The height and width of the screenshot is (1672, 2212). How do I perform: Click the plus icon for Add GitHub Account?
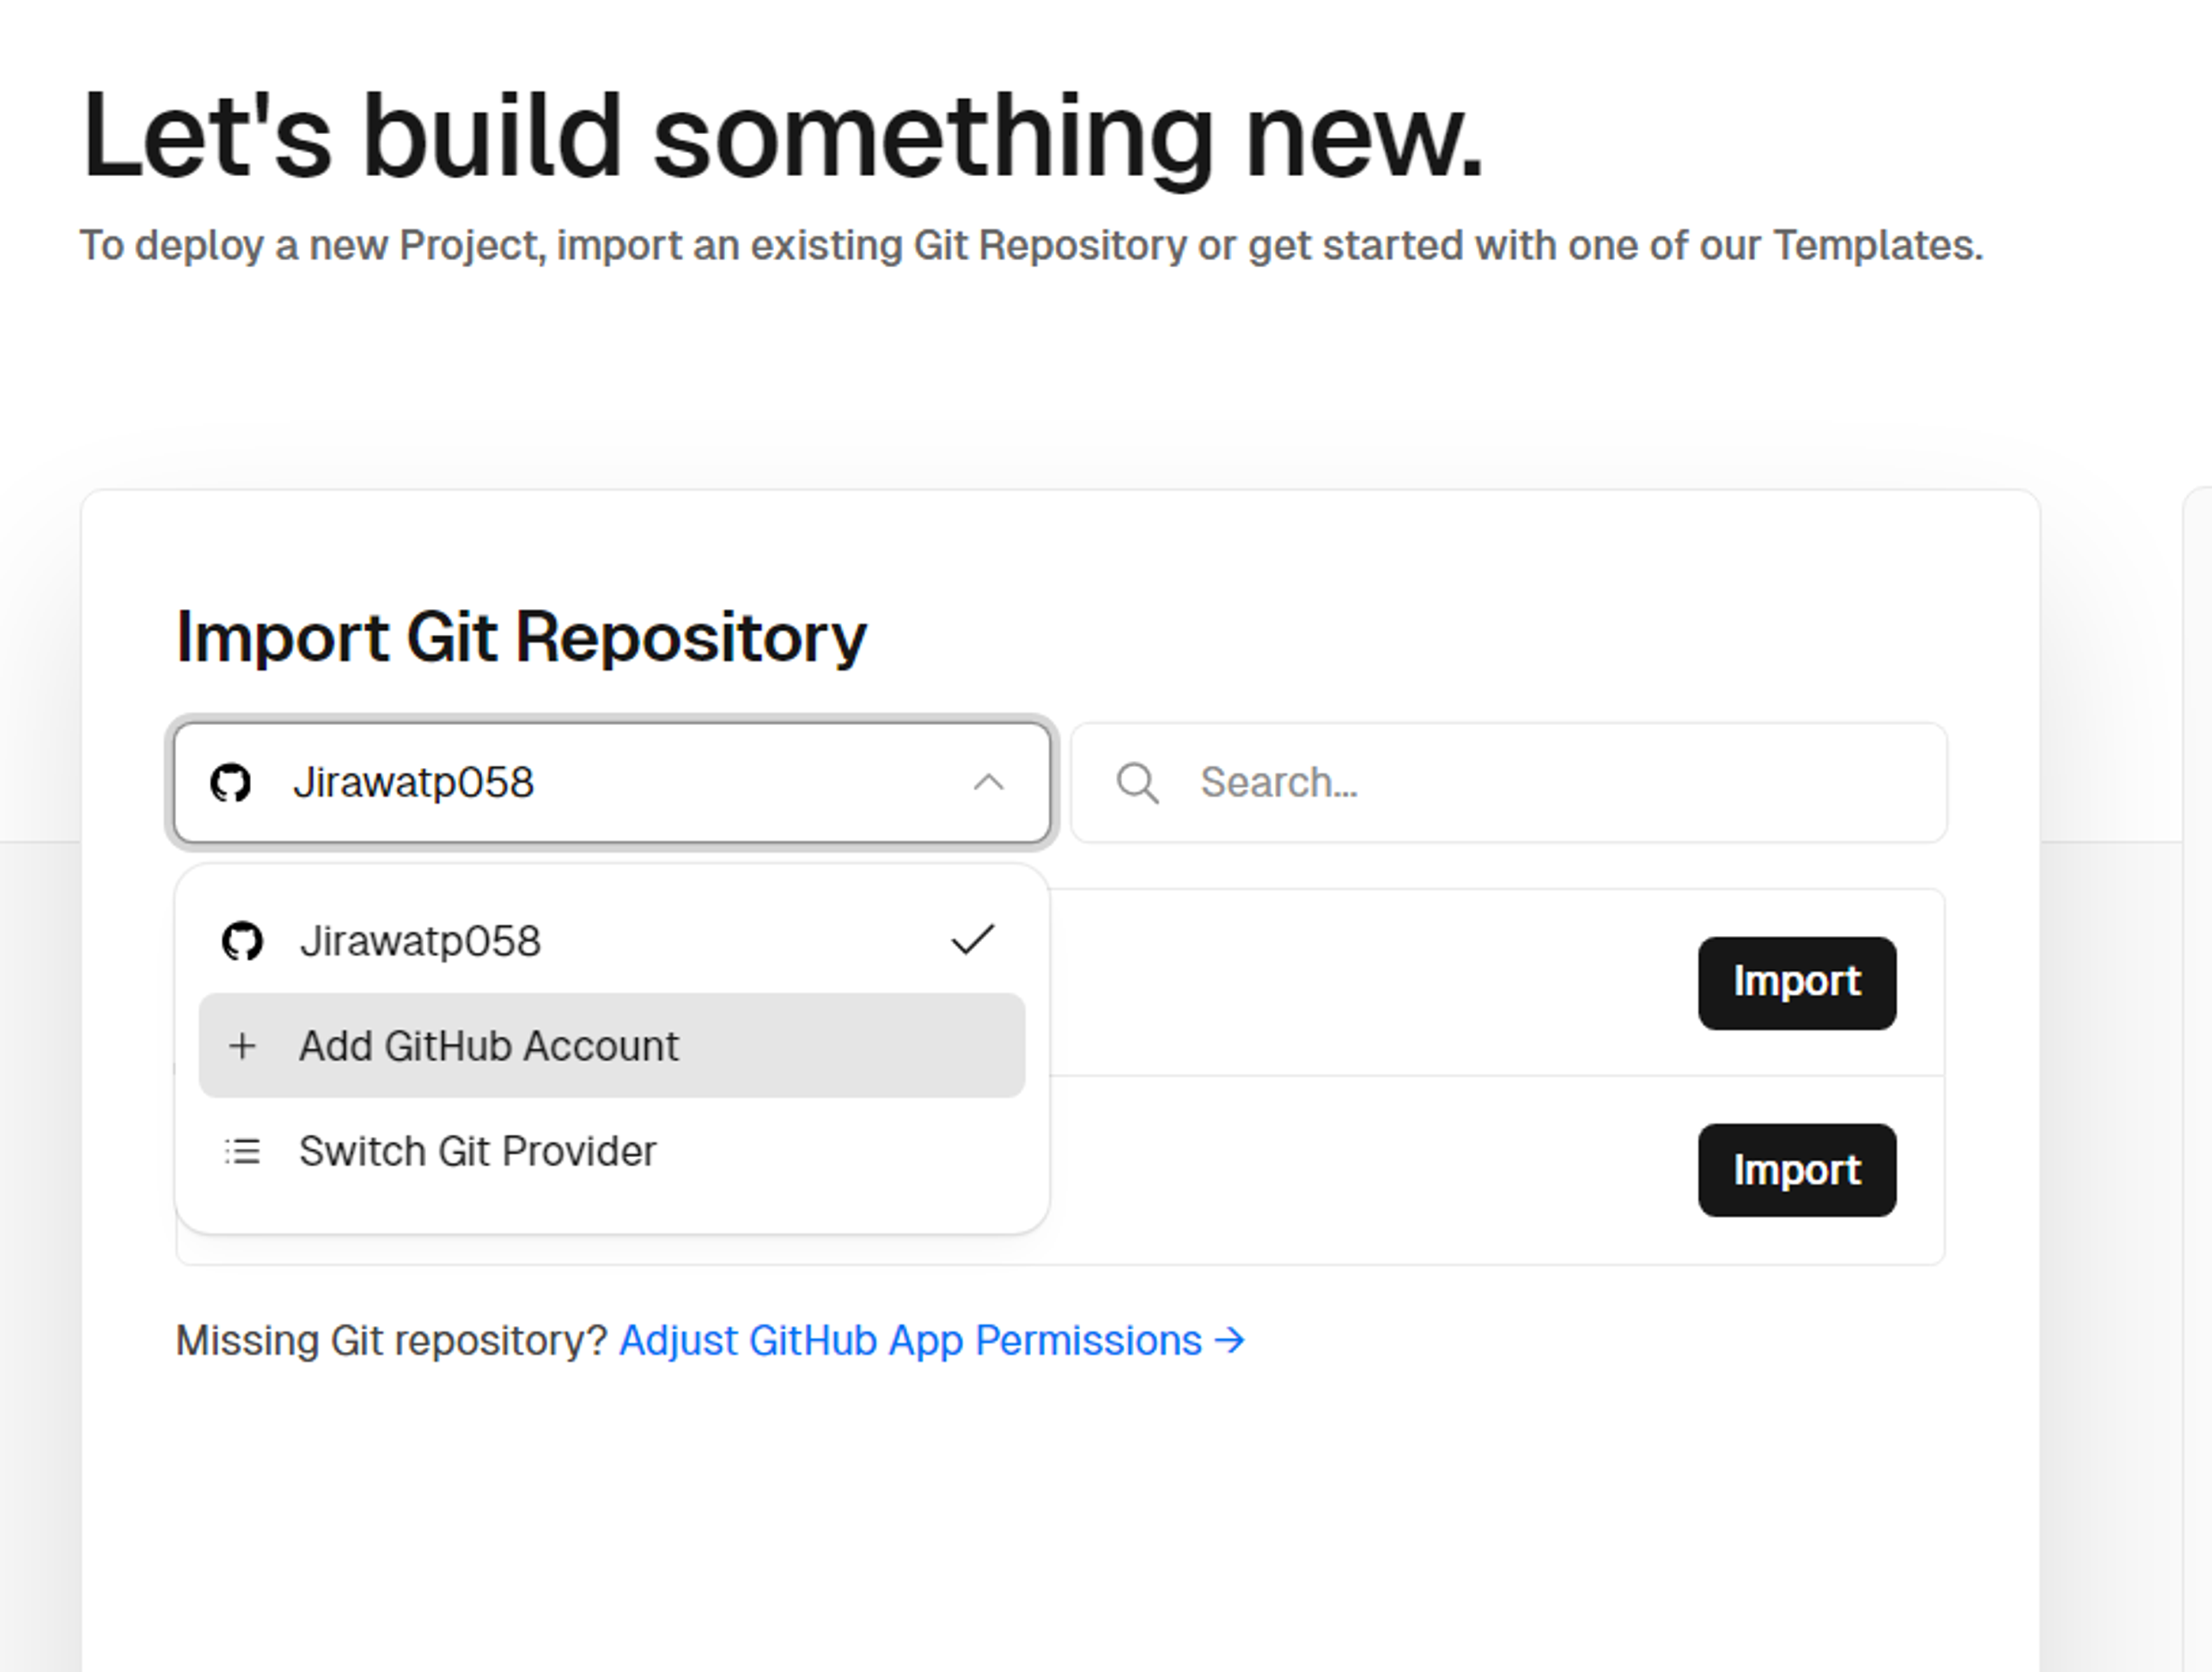pos(242,1046)
